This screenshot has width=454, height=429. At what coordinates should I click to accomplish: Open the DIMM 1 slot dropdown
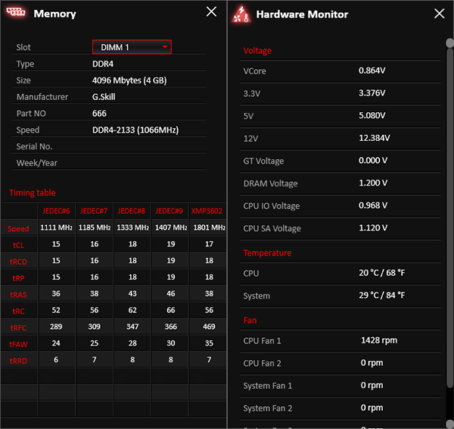[132, 47]
